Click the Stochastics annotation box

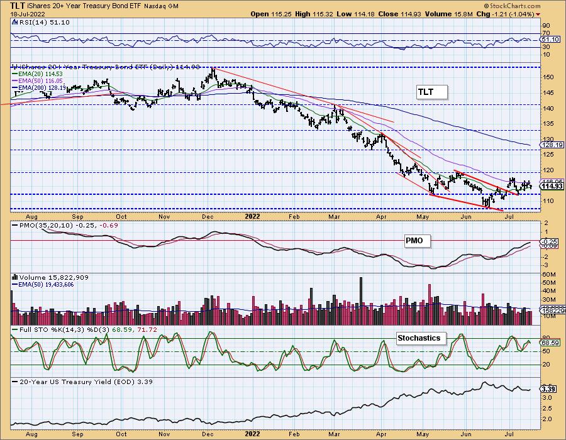coord(421,338)
